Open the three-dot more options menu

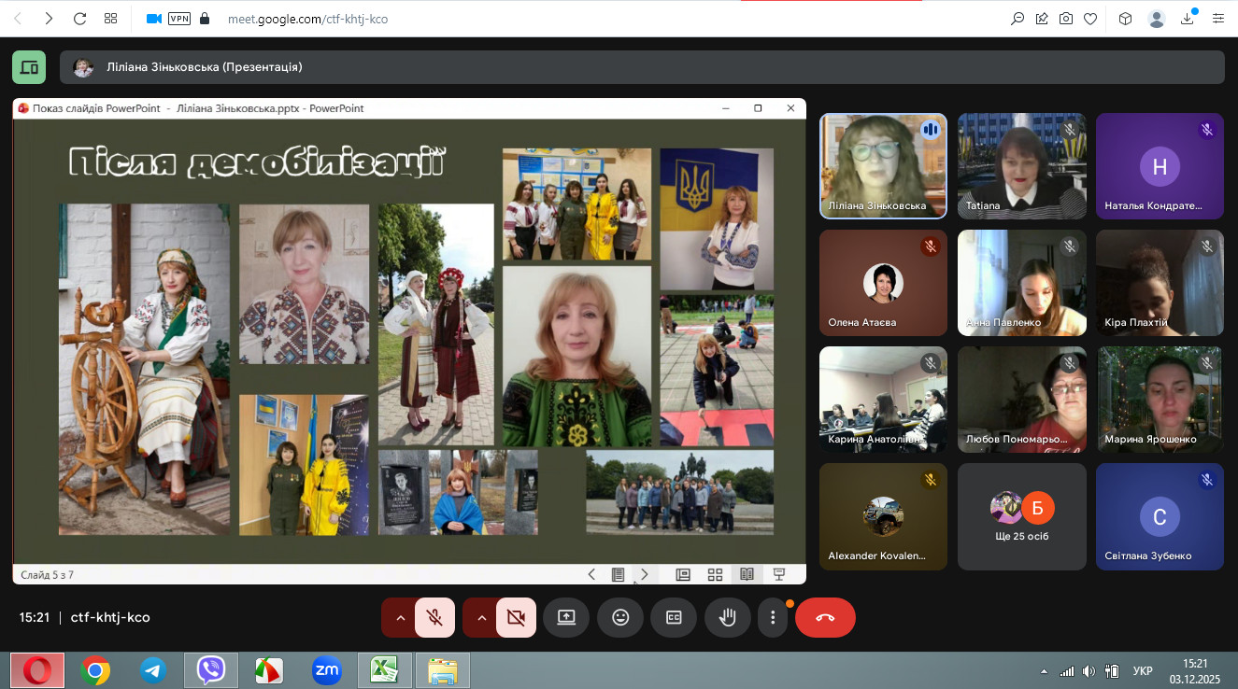[773, 617]
